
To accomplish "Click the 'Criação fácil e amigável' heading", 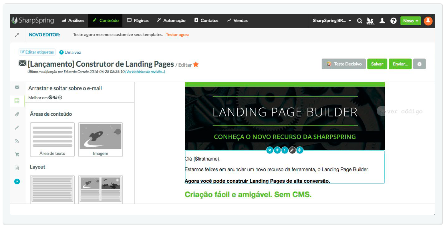I will [248, 195].
